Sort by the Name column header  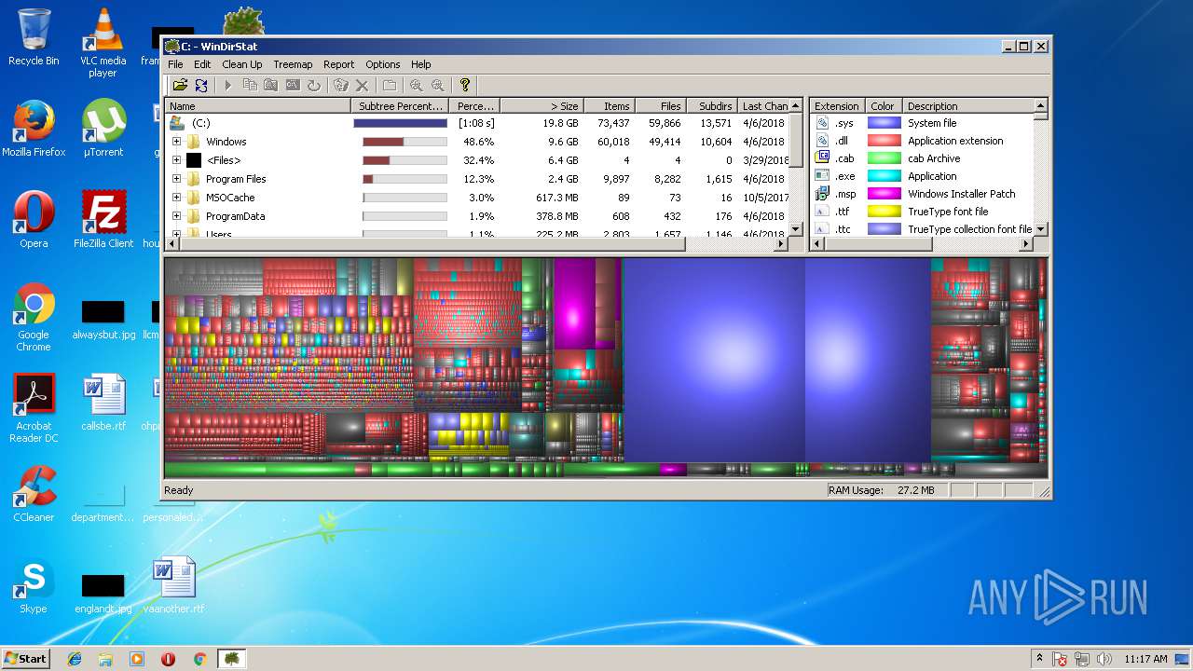point(258,105)
